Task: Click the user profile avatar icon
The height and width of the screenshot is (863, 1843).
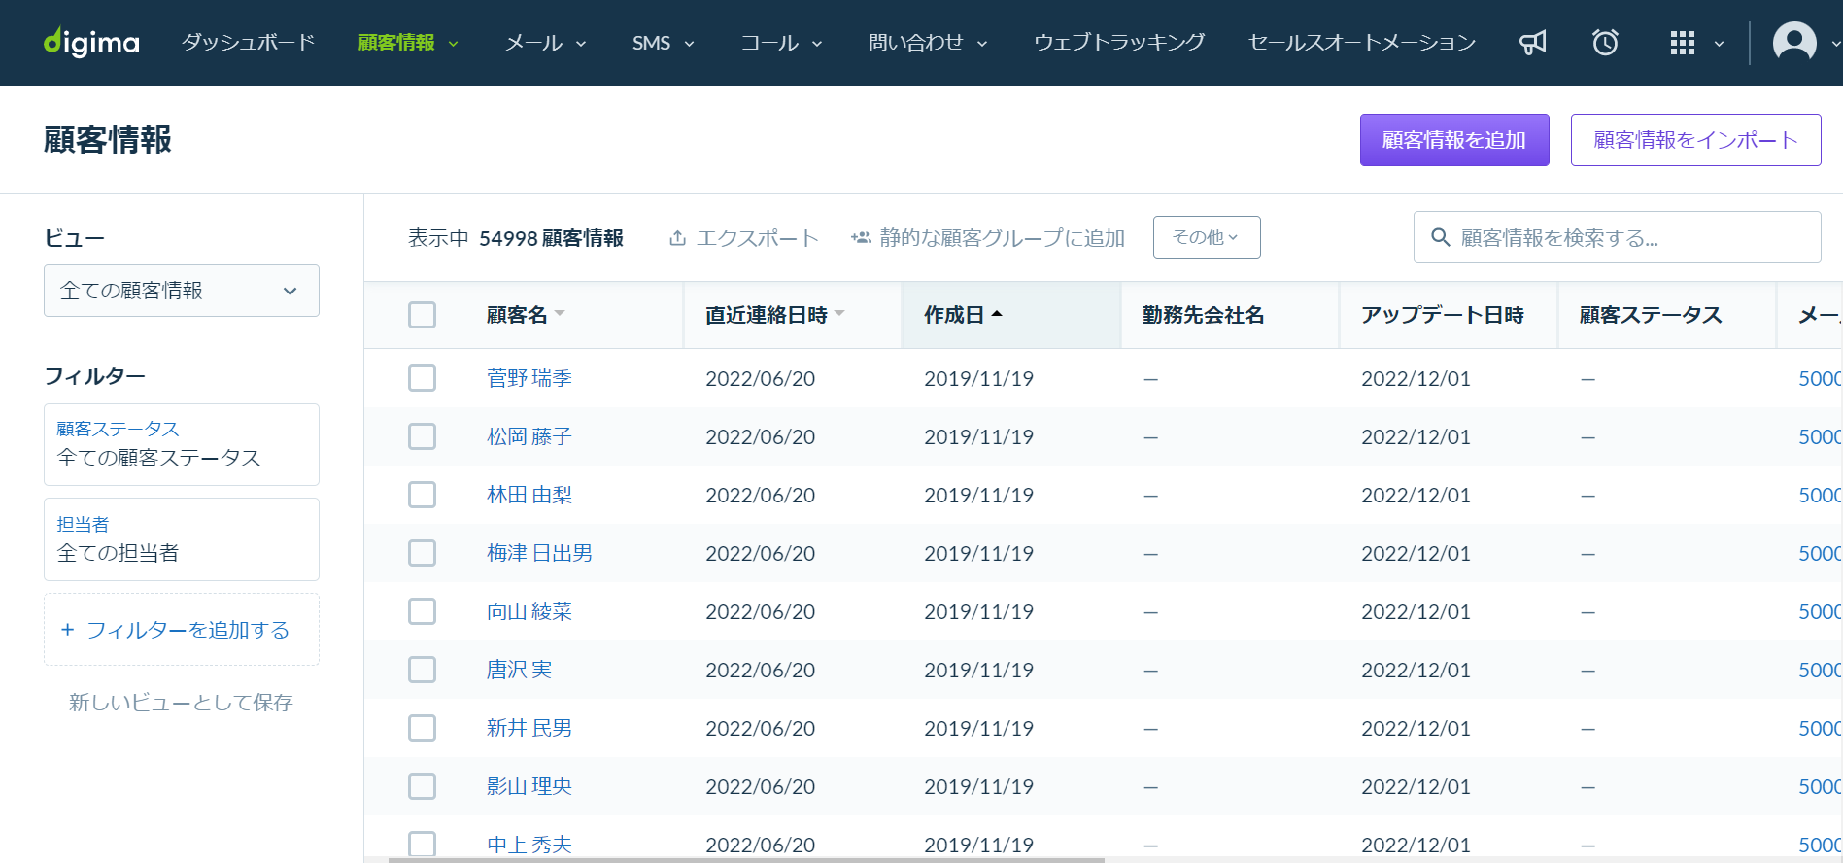Action: point(1794,43)
